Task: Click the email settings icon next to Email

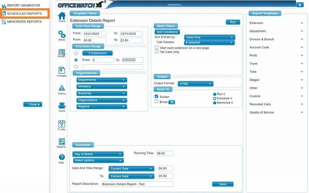Action: pyautogui.click(x=172, y=102)
